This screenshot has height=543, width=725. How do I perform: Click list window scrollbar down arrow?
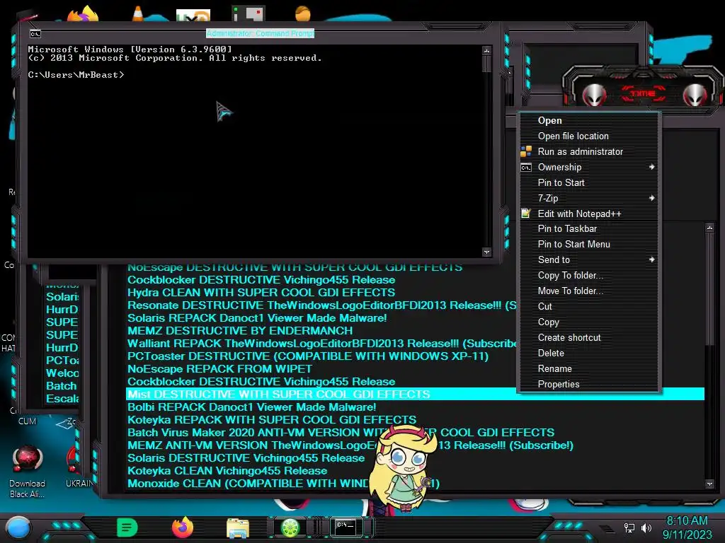709,484
